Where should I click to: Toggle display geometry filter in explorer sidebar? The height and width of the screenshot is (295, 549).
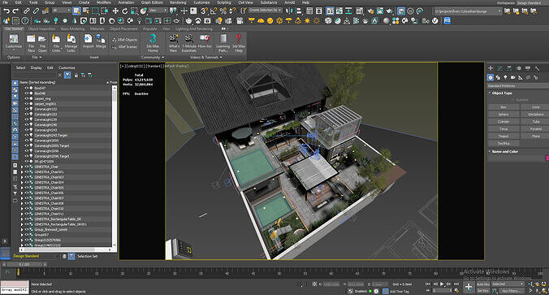15,83
